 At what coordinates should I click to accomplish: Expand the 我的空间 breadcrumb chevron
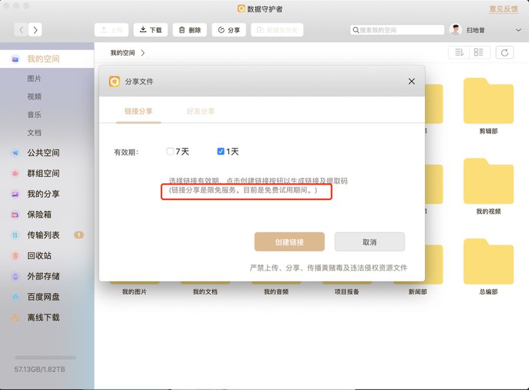(x=143, y=53)
